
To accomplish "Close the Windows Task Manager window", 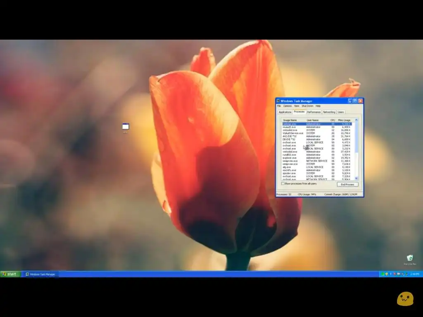I will [360, 101].
